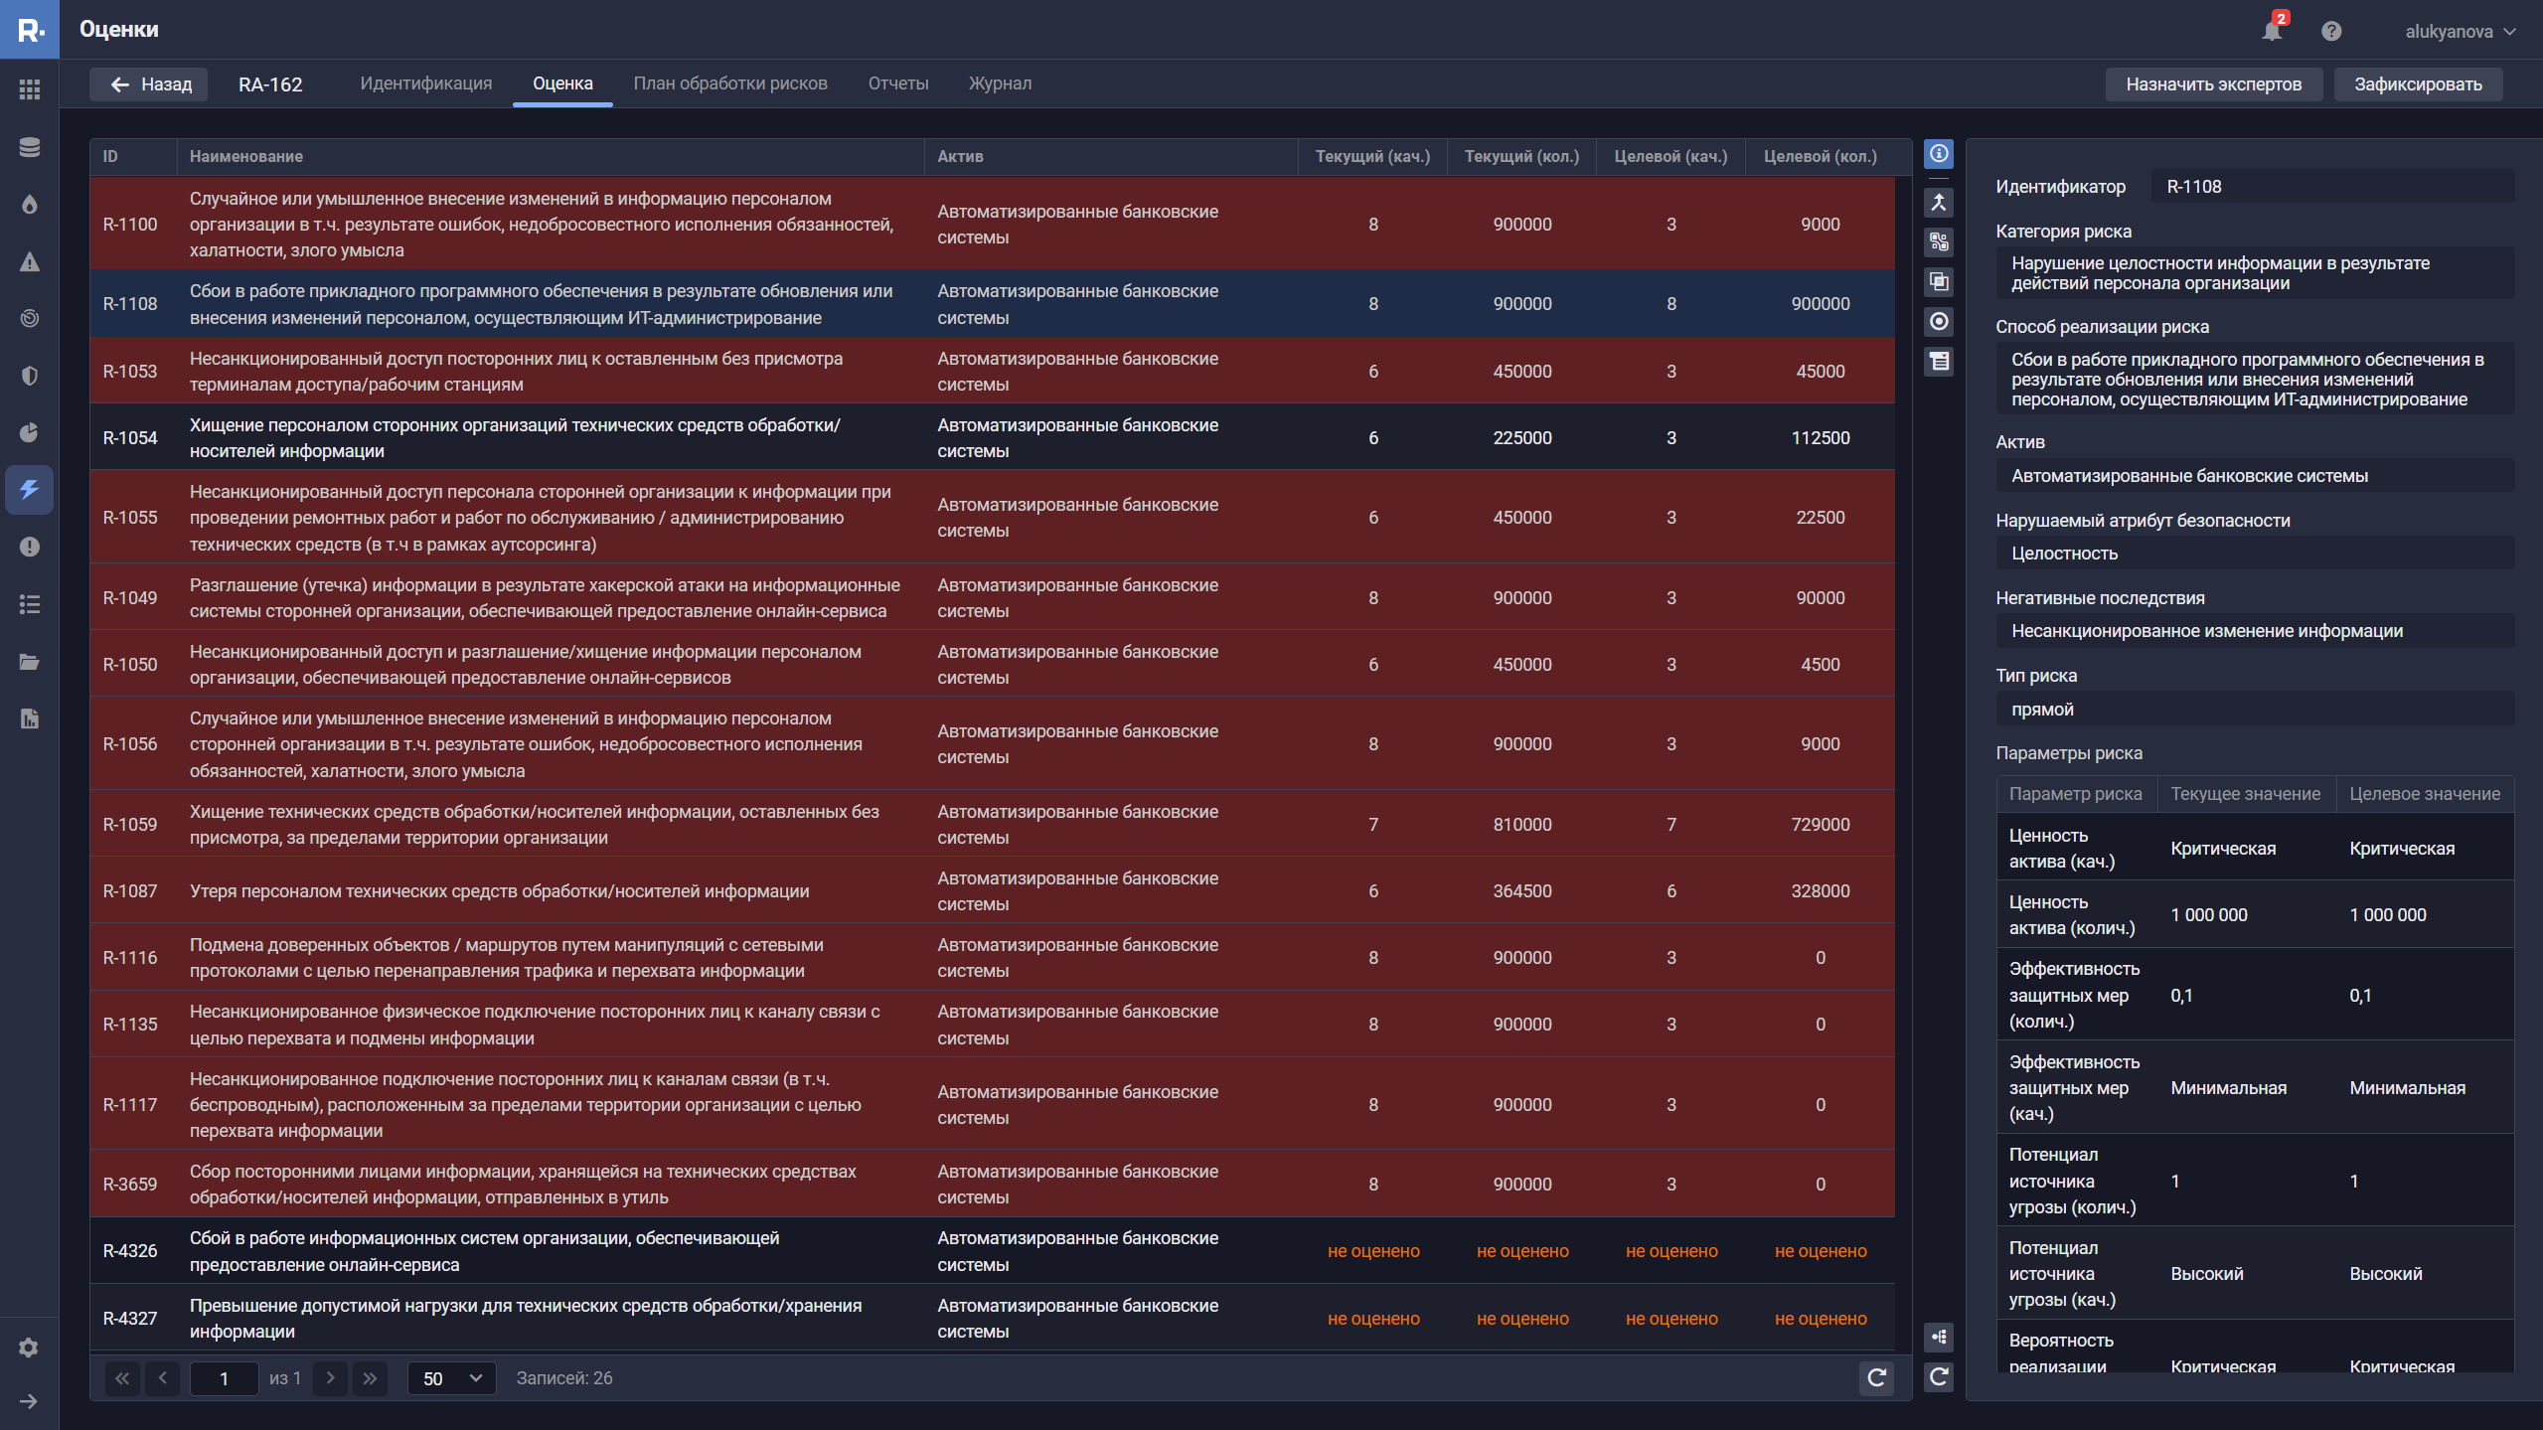Refresh the risk table
The image size is (2543, 1430).
[1876, 1377]
